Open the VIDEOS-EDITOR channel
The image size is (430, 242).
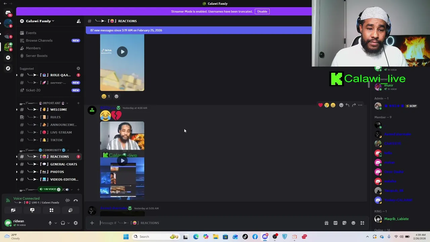point(50,179)
